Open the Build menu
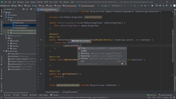 pyautogui.click(x=46, y=2)
